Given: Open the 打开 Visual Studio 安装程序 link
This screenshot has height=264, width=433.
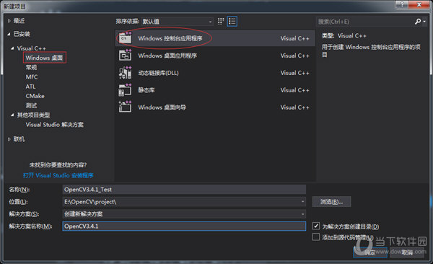Looking at the screenshot, I should 58,175.
